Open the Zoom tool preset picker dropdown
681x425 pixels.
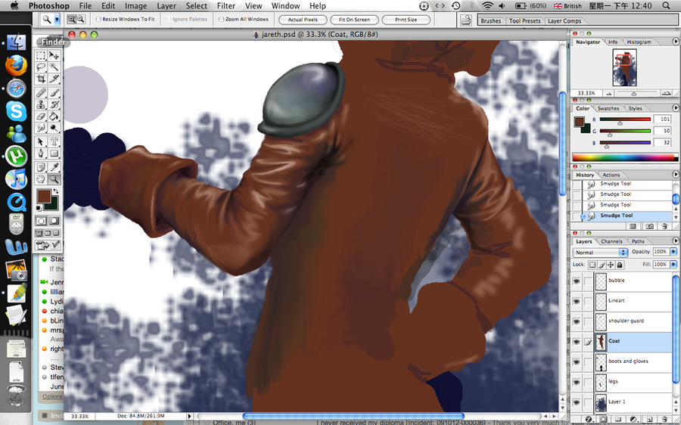pyautogui.click(x=57, y=19)
